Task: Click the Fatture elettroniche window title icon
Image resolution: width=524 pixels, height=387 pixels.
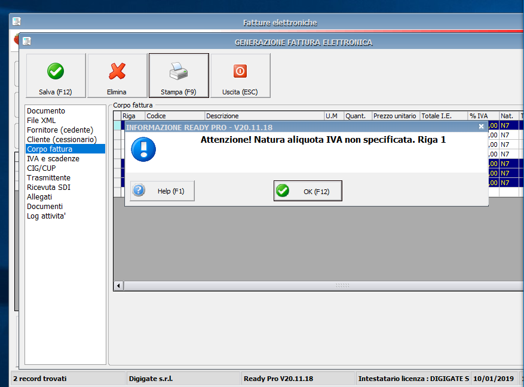Action: click(x=17, y=21)
